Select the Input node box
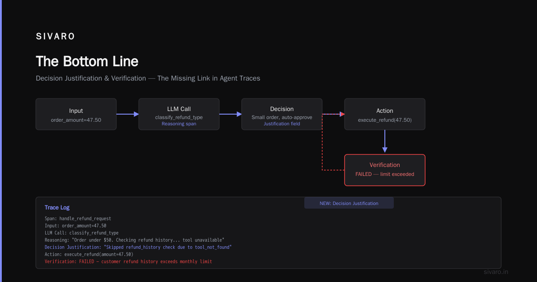 76,114
